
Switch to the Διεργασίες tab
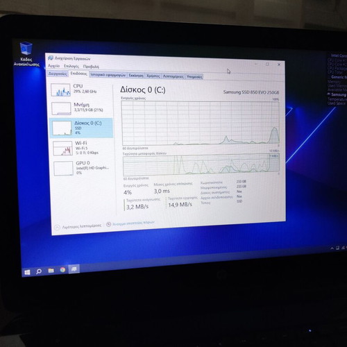[x=58, y=74]
